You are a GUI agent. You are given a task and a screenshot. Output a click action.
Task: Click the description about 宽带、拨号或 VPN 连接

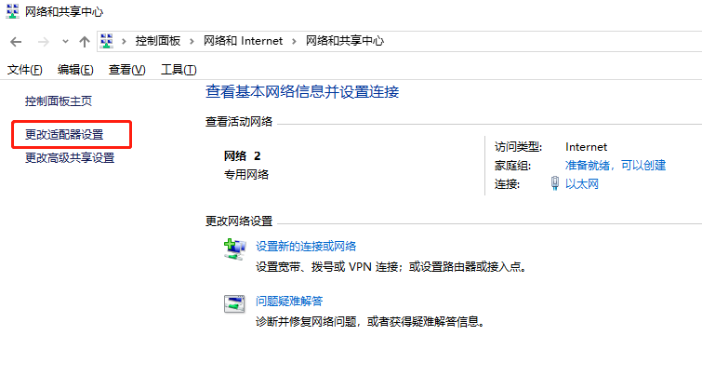(392, 267)
